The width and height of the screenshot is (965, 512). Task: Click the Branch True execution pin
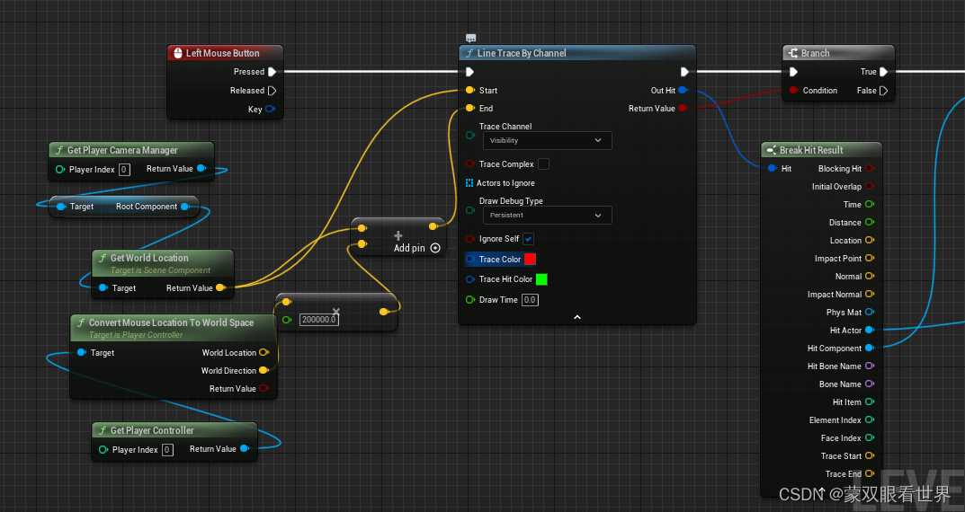click(884, 72)
